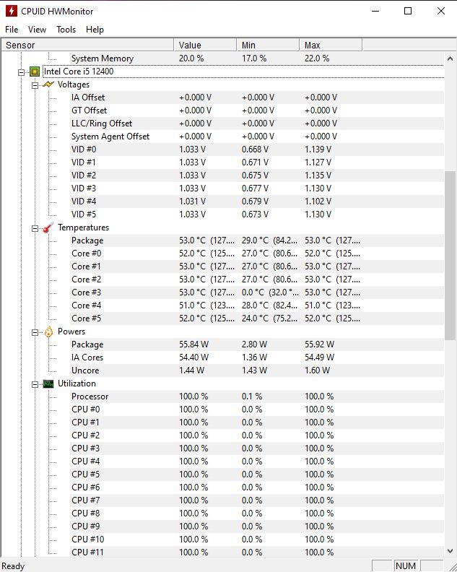Click the scrollbar down arrow
The width and height of the screenshot is (457, 572).
(450, 551)
